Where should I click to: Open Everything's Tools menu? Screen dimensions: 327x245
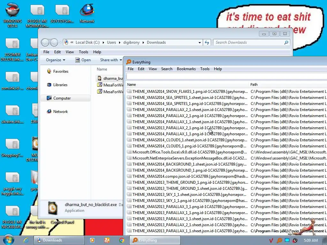205,69
